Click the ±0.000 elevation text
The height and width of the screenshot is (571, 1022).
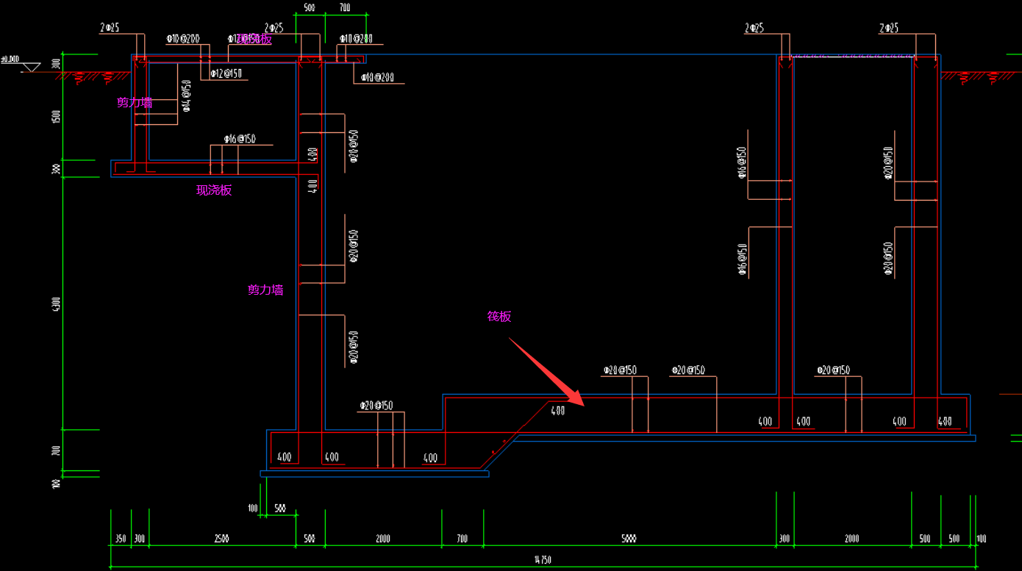[10, 59]
